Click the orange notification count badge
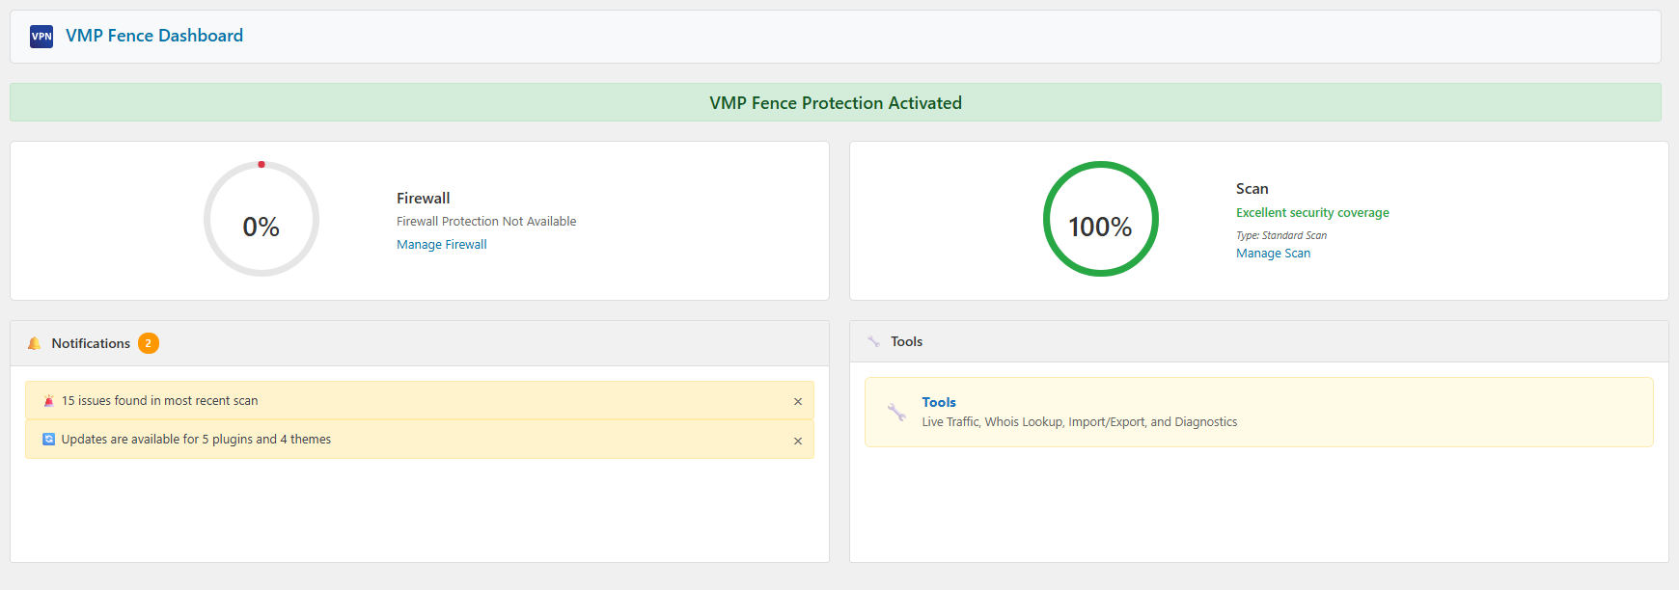1679x590 pixels. [x=149, y=343]
